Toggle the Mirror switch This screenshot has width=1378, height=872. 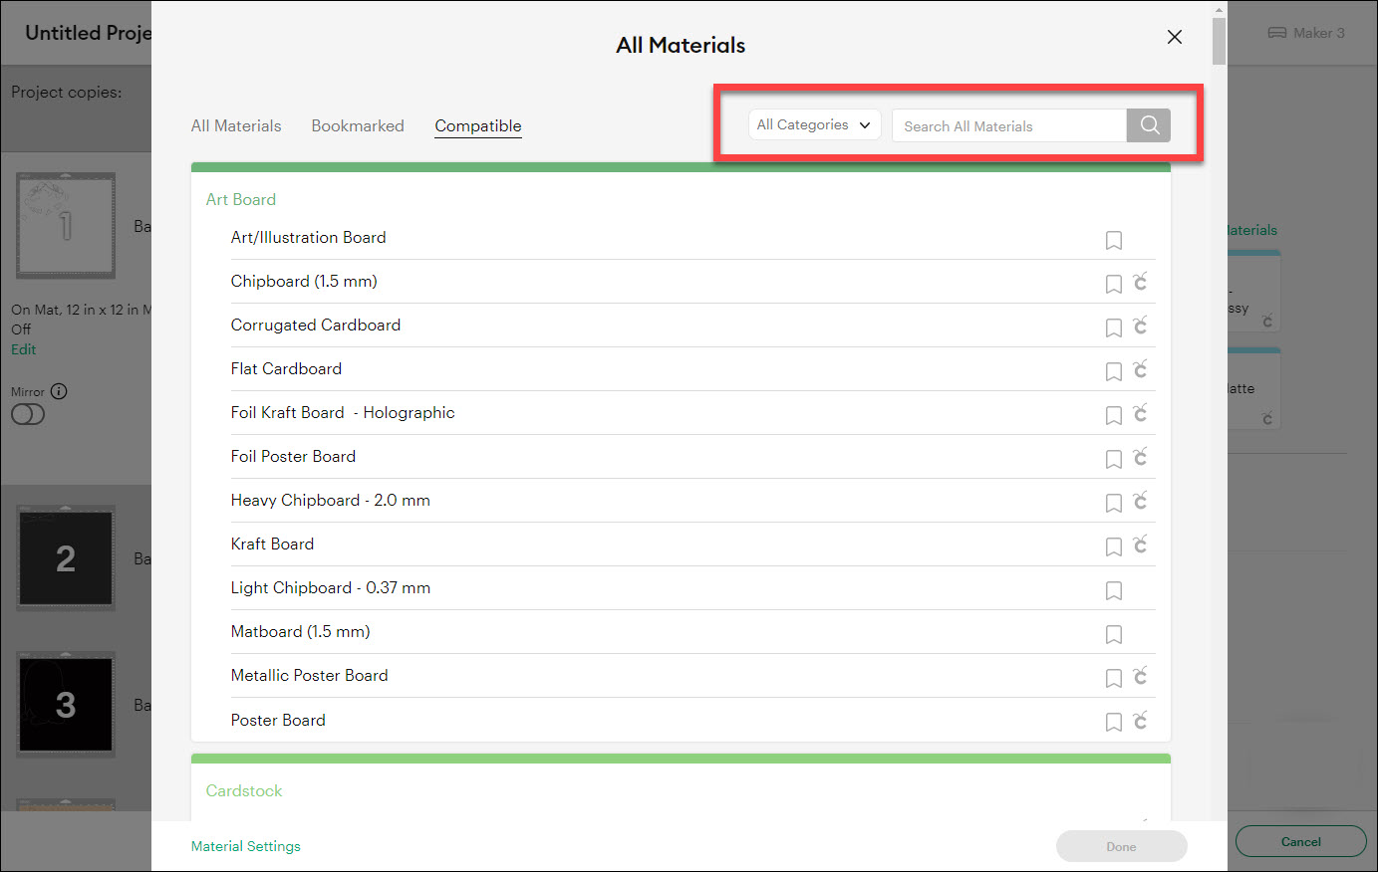pyautogui.click(x=28, y=414)
